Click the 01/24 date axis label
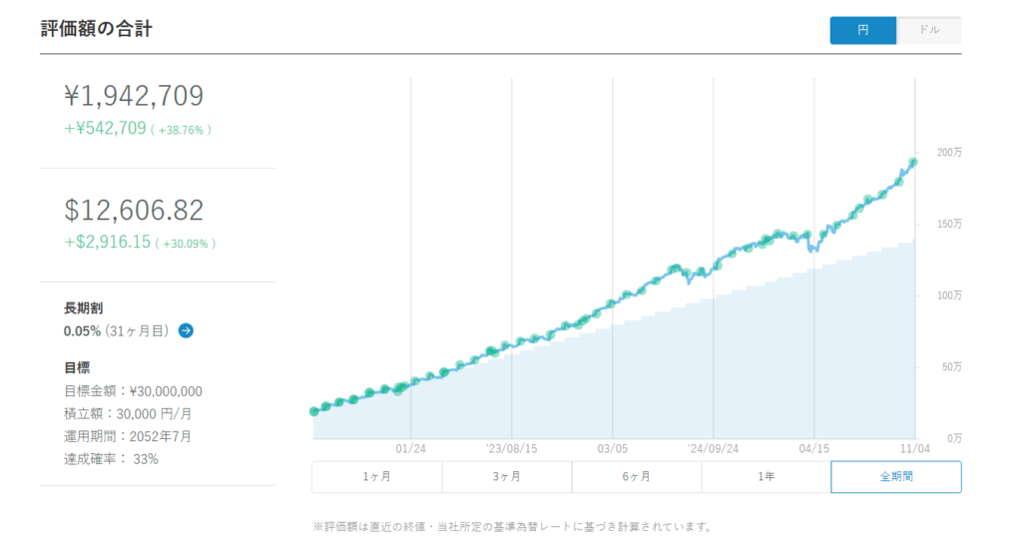This screenshot has height=558, width=1022. [x=410, y=449]
